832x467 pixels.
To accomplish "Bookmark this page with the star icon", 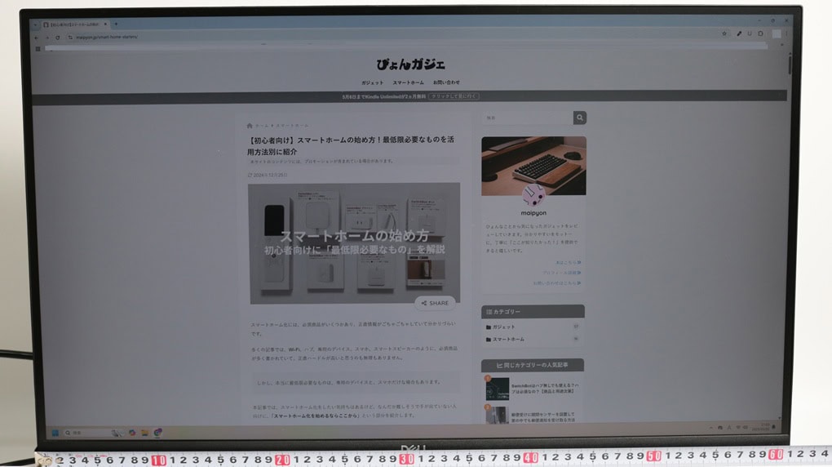I will (724, 33).
